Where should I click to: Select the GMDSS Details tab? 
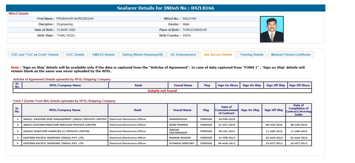click(x=103, y=55)
